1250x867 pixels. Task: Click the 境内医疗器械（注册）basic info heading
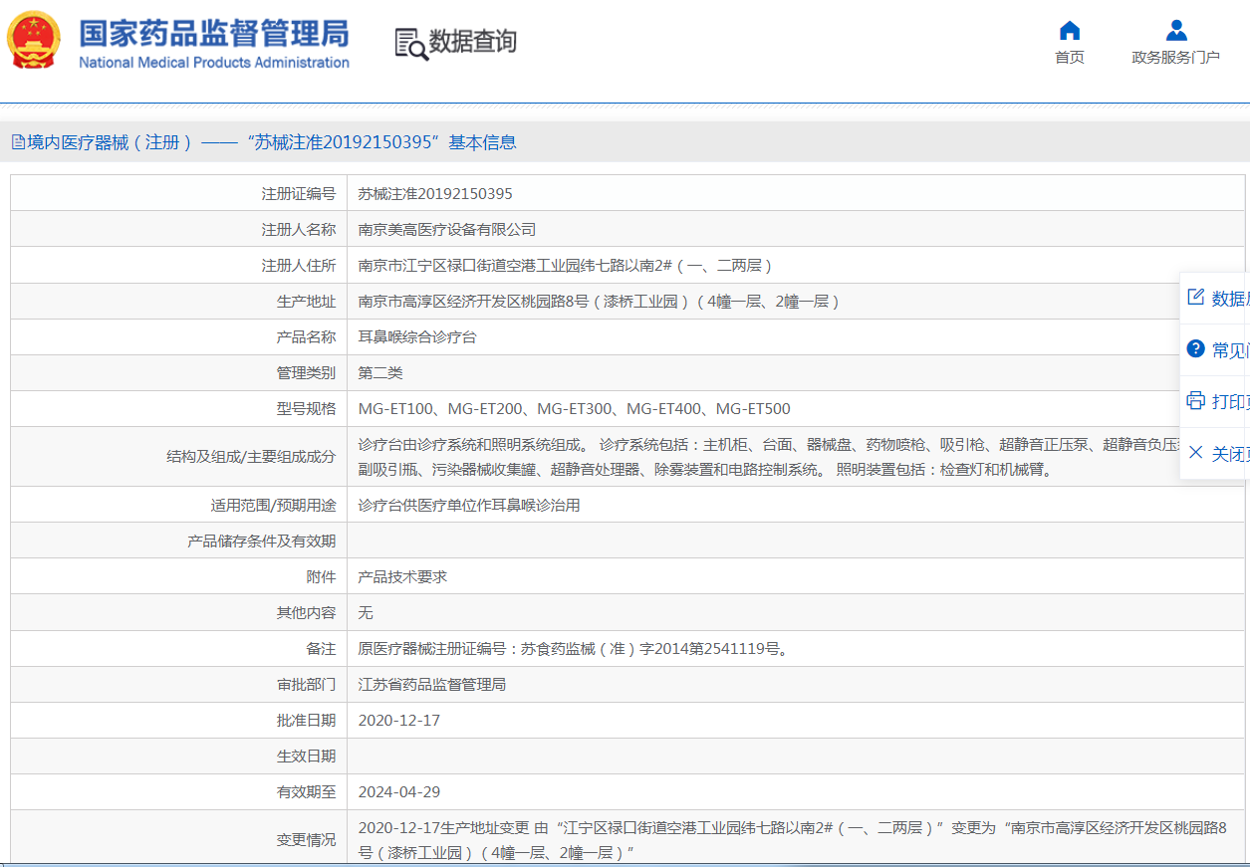(x=272, y=142)
